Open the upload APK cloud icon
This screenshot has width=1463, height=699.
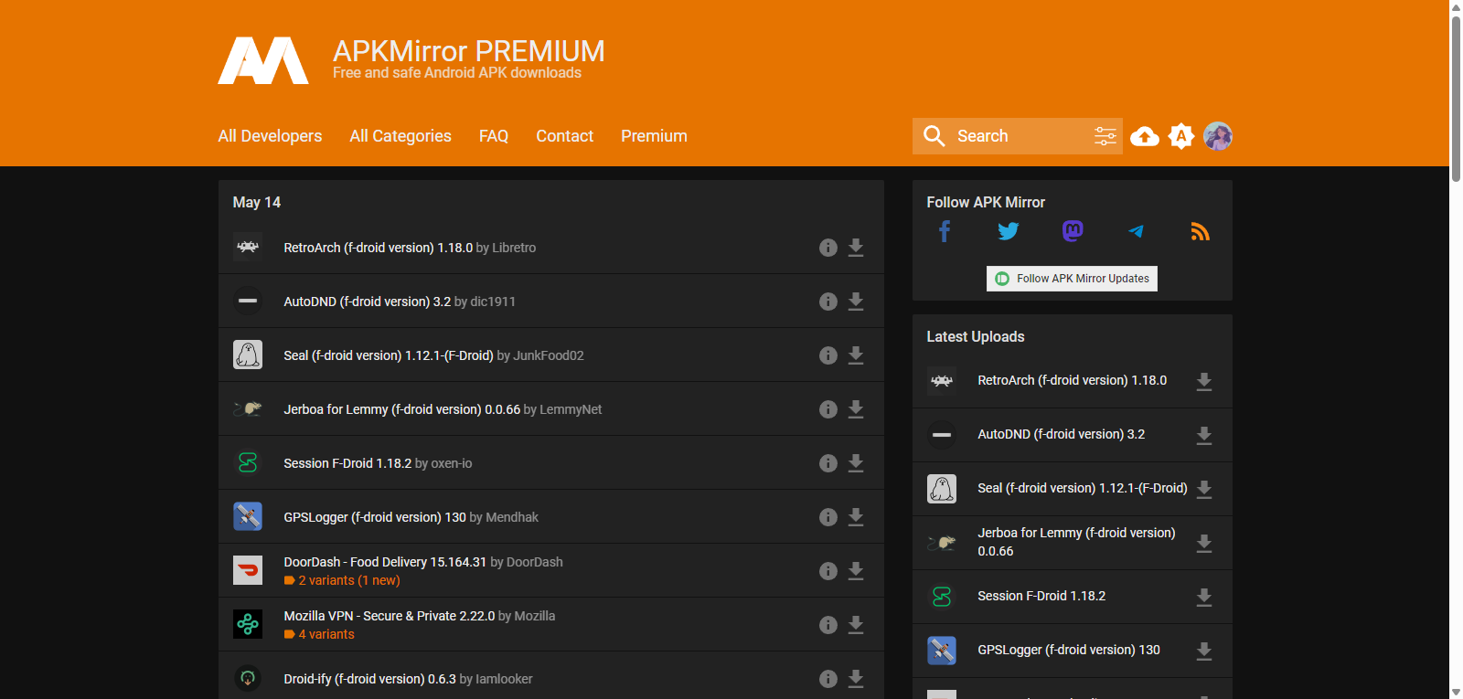(x=1144, y=136)
